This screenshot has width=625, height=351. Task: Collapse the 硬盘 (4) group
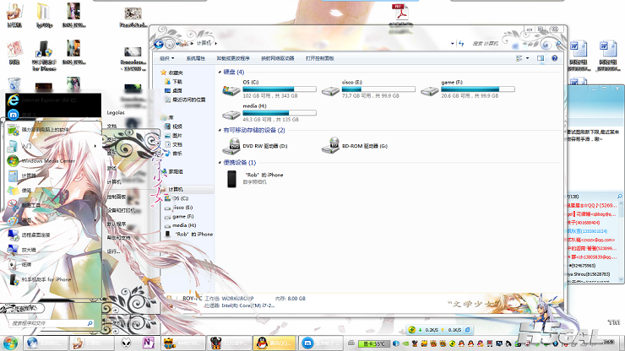tap(220, 72)
